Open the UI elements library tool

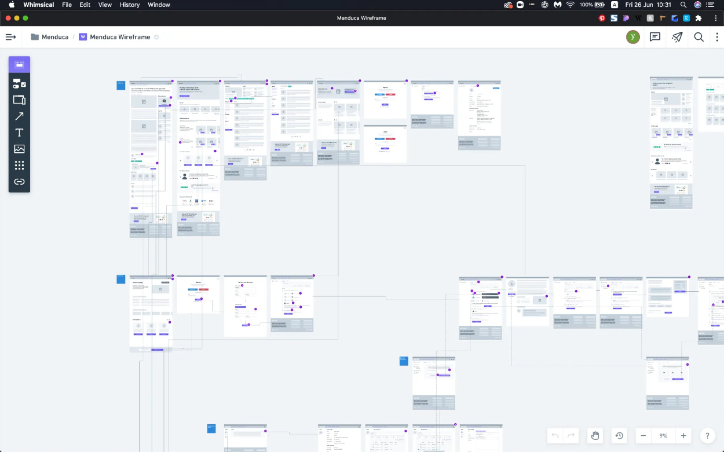pos(19,83)
